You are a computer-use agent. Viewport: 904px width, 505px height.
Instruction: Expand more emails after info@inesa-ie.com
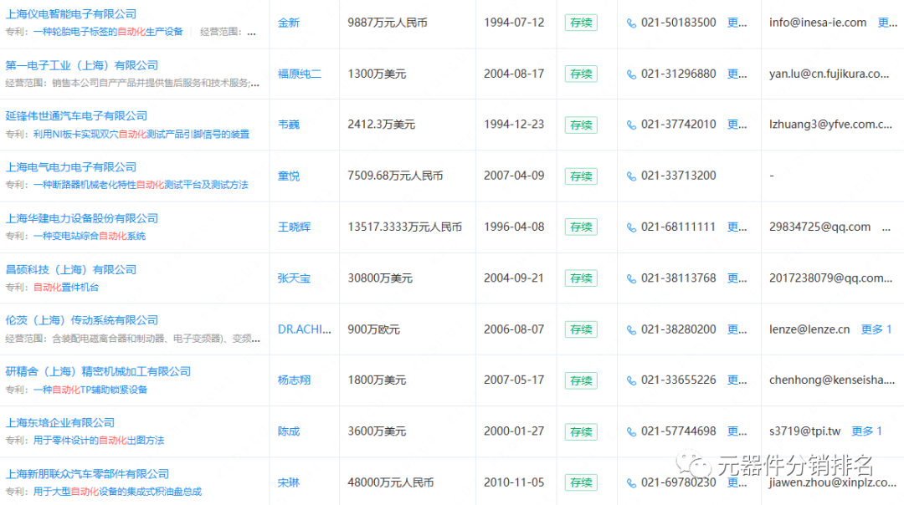pos(887,23)
